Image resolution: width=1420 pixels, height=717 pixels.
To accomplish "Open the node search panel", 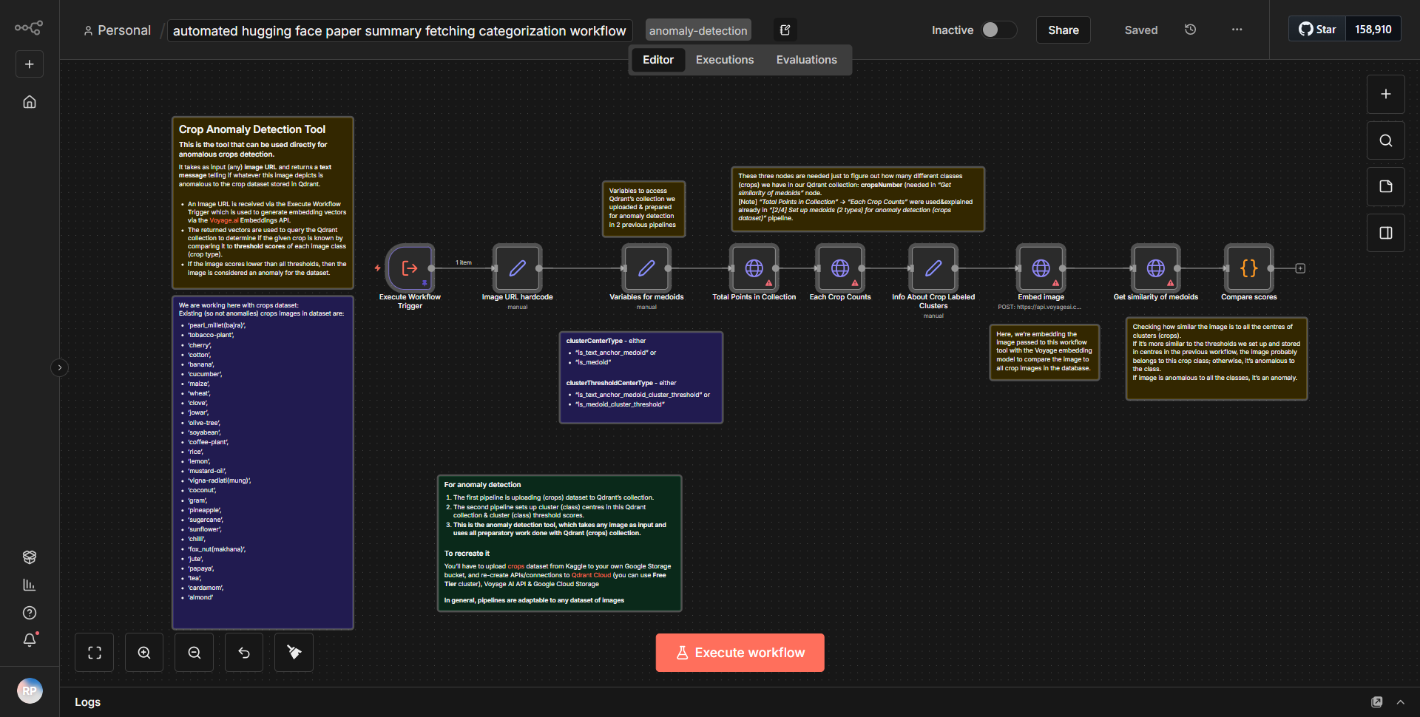I will click(1385, 140).
